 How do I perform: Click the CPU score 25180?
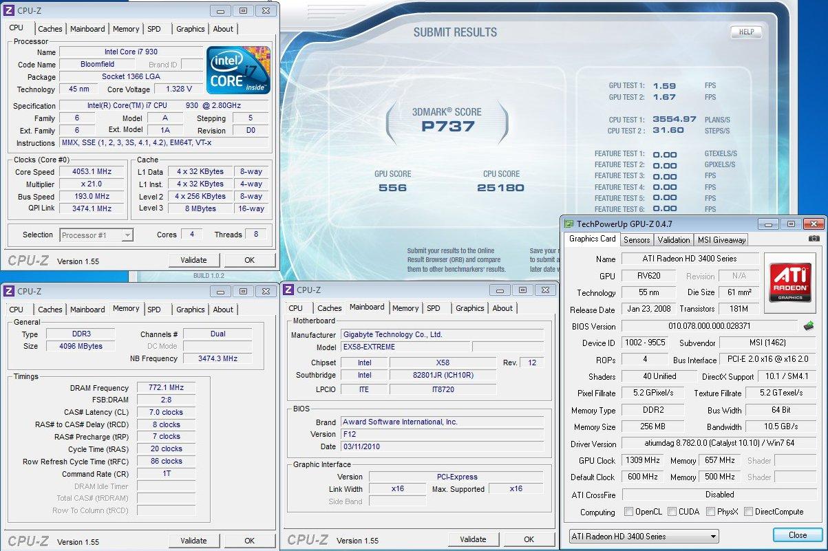pos(501,188)
